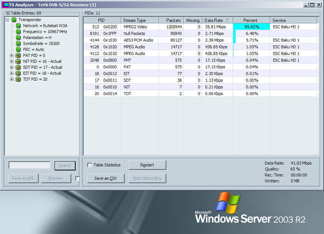Click the TS Analyzer title bar icon

(6, 5)
